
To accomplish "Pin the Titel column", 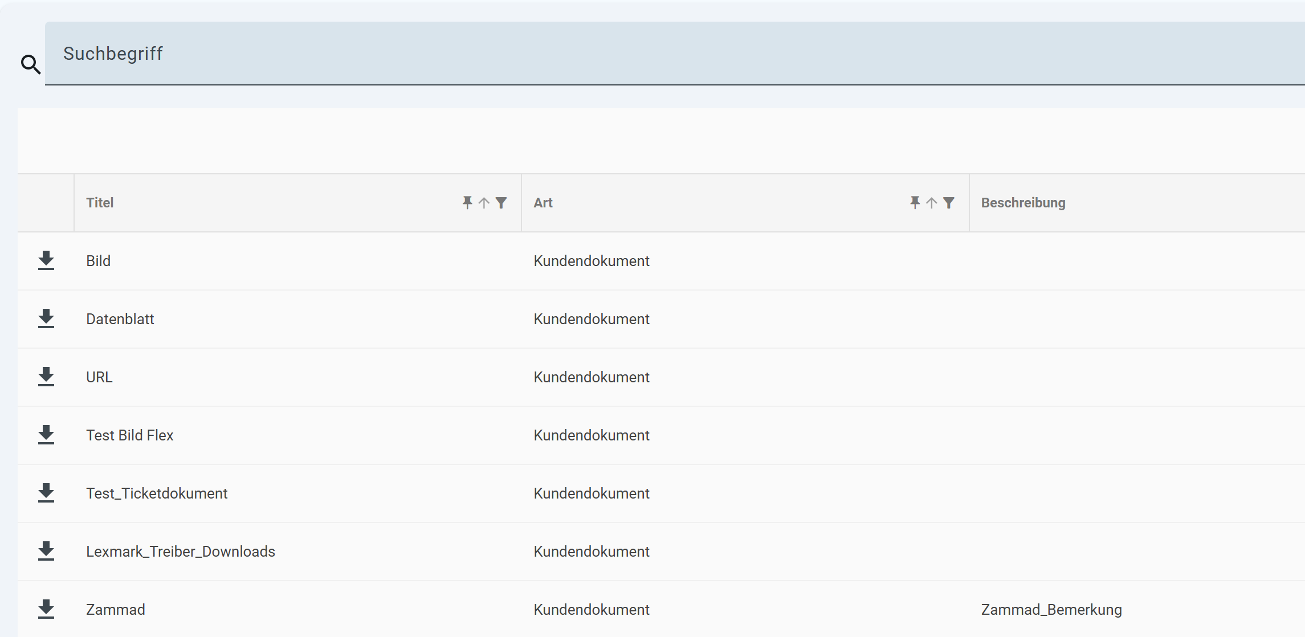I will pyautogui.click(x=467, y=202).
